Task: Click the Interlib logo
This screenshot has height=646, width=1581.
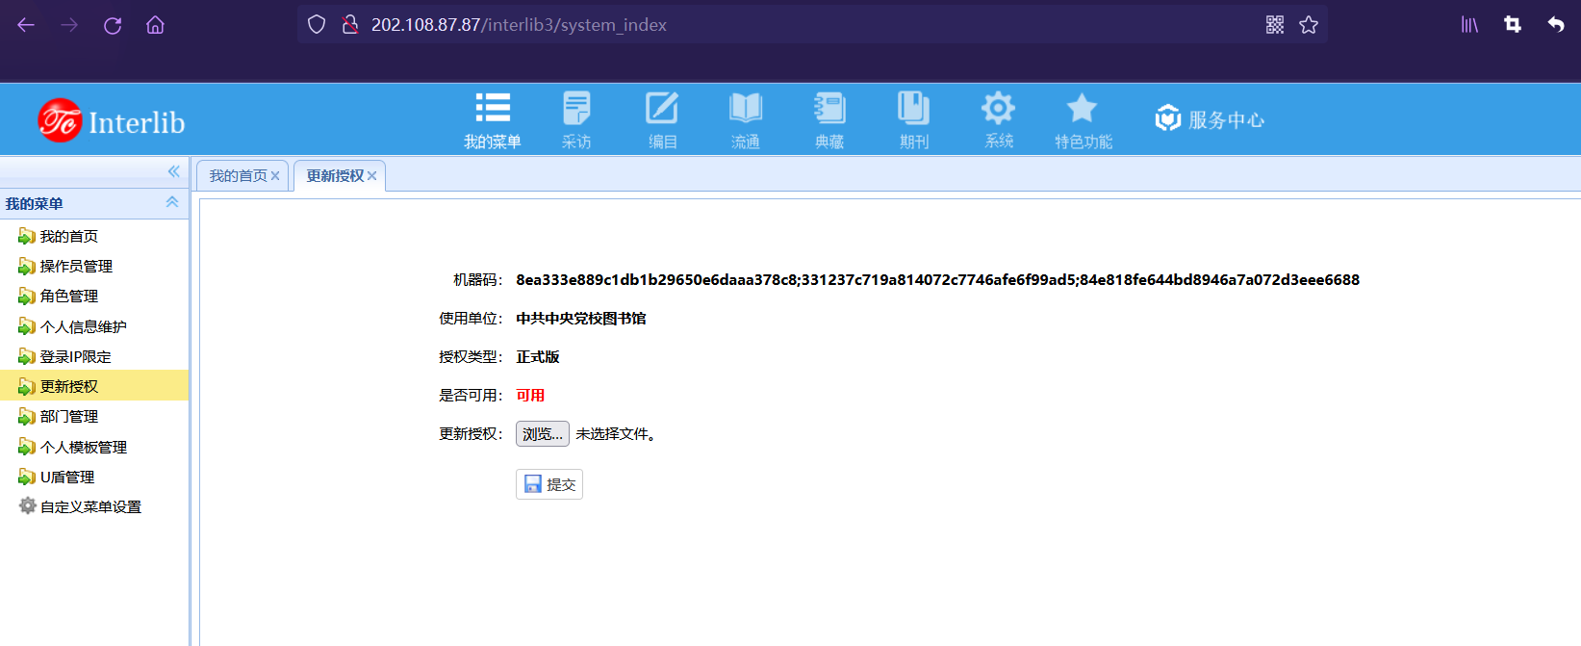Action: [112, 121]
